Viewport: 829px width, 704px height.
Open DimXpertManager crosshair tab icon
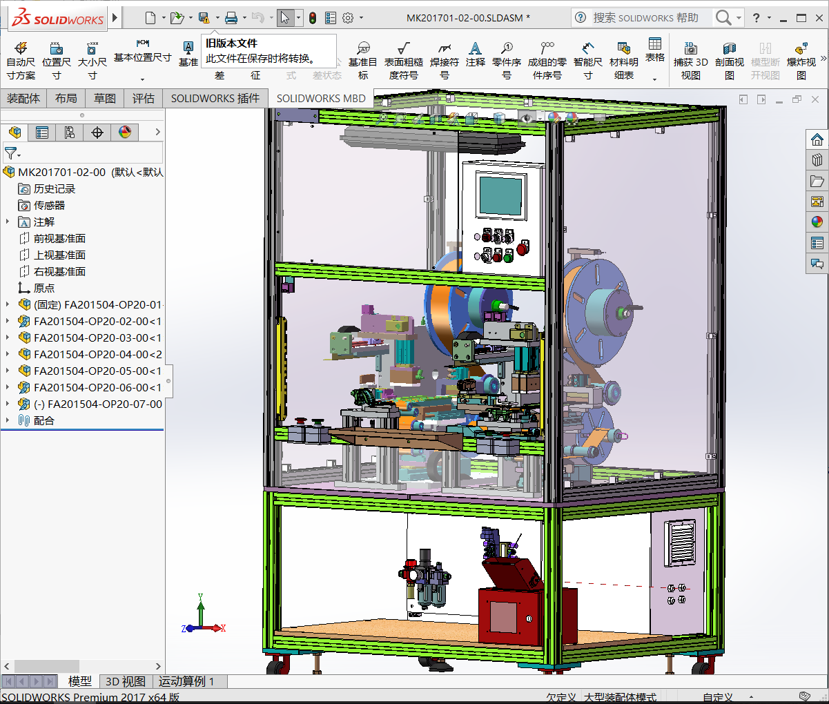tap(97, 132)
